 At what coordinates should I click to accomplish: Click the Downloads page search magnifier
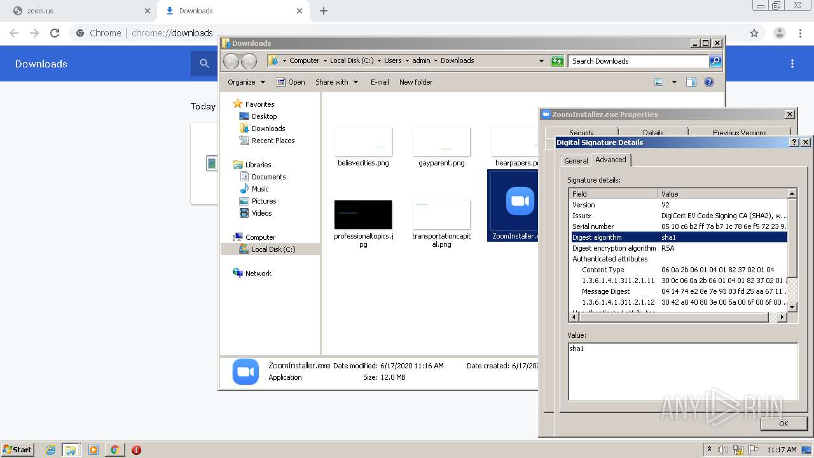(x=204, y=64)
